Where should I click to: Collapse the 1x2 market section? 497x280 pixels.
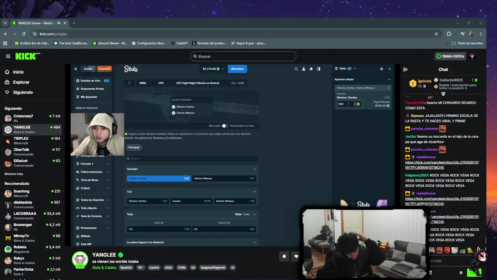tap(254, 192)
